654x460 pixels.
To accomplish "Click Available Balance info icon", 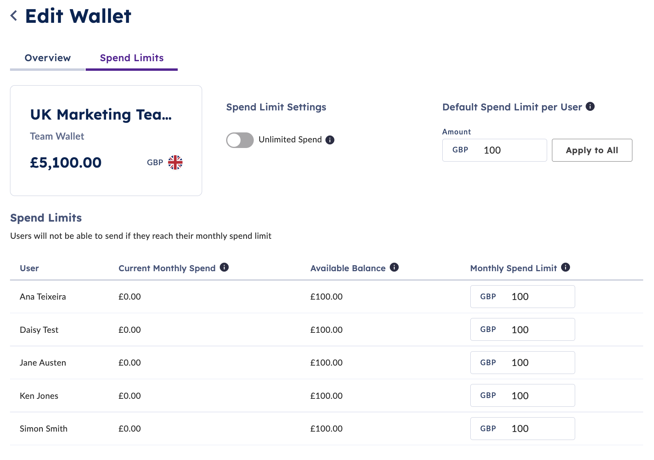I will (394, 267).
